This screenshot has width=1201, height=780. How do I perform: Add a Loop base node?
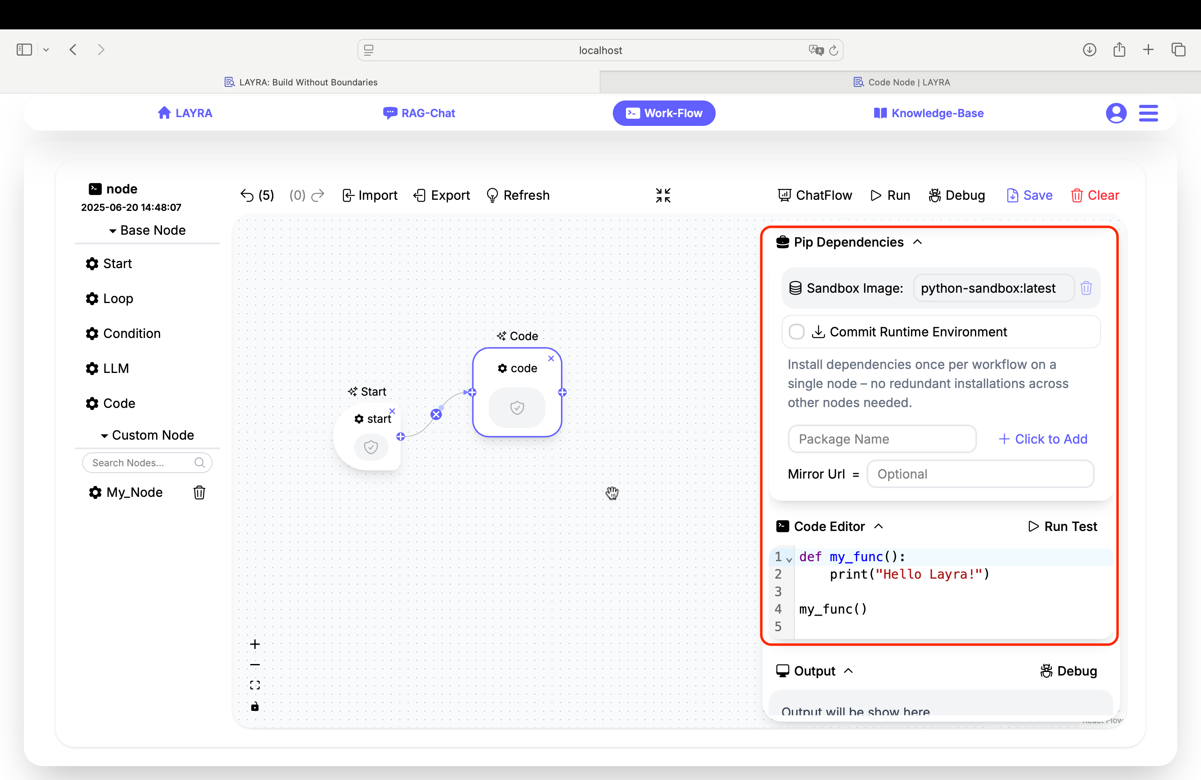point(110,299)
